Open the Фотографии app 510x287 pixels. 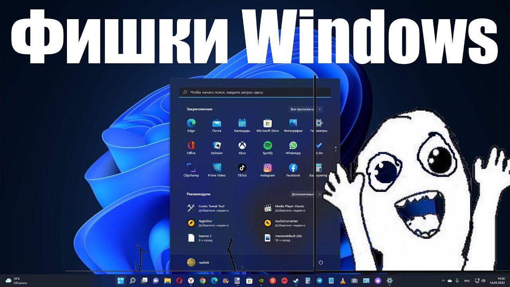[293, 125]
